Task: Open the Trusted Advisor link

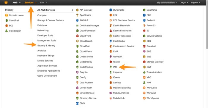Action: 154,72
